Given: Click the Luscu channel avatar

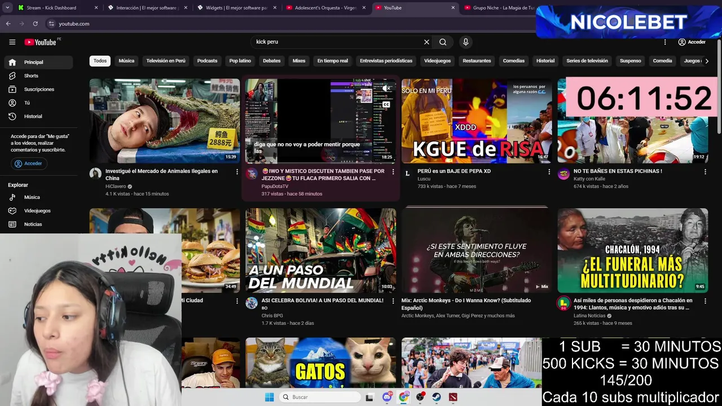Looking at the screenshot, I should [407, 174].
